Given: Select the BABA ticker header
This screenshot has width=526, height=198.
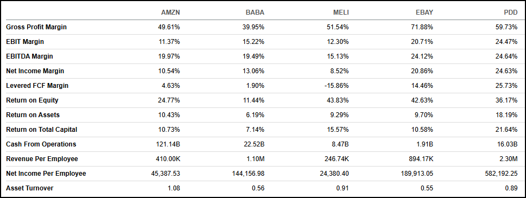Looking at the screenshot, I should point(255,12).
